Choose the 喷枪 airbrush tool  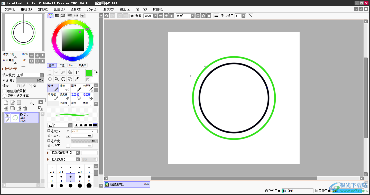[x=65, y=88]
